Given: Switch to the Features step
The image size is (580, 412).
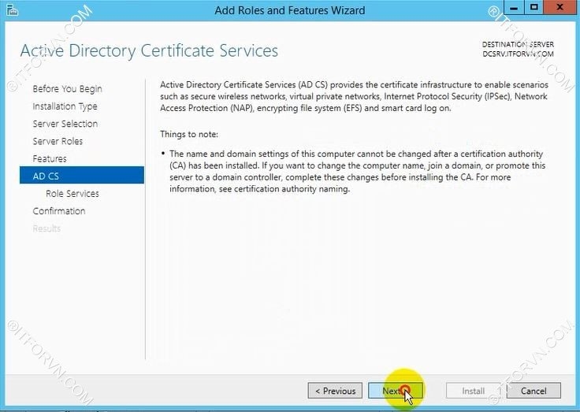Looking at the screenshot, I should [50, 158].
